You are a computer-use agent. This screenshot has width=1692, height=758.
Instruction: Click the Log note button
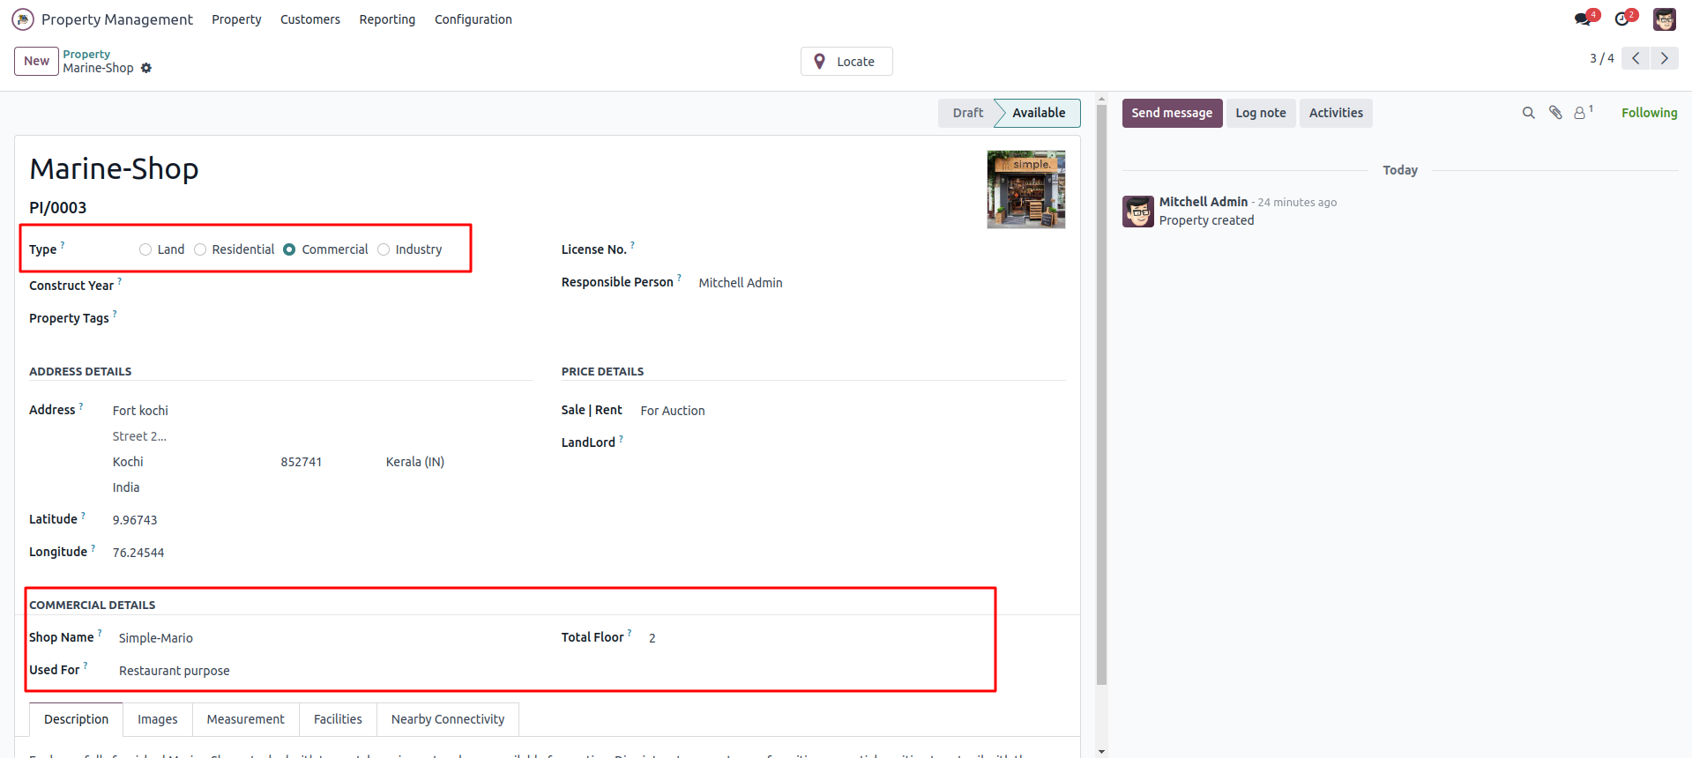(1261, 113)
